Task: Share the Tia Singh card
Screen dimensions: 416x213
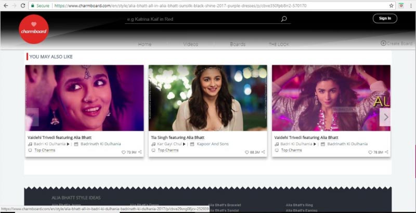Action: 263,152
